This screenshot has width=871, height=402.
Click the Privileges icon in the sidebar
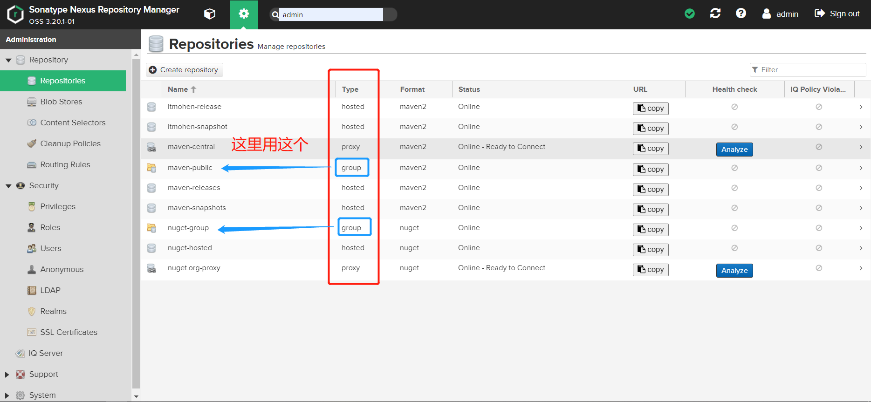pyautogui.click(x=32, y=206)
